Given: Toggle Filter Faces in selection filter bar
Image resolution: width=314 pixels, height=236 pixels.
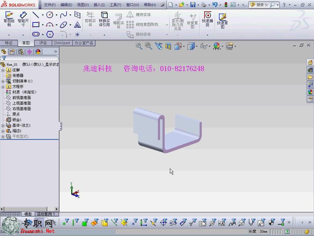Looking at the screenshot, I should (x=85, y=222).
